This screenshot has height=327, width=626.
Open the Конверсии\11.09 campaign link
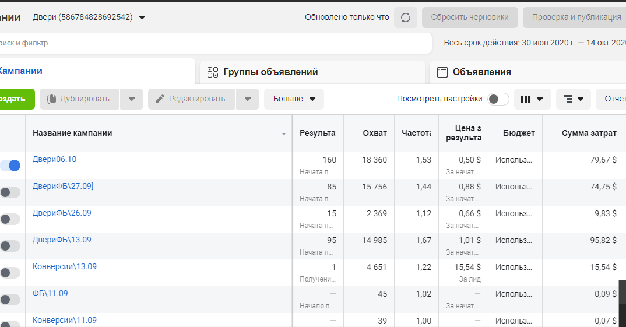coord(65,320)
